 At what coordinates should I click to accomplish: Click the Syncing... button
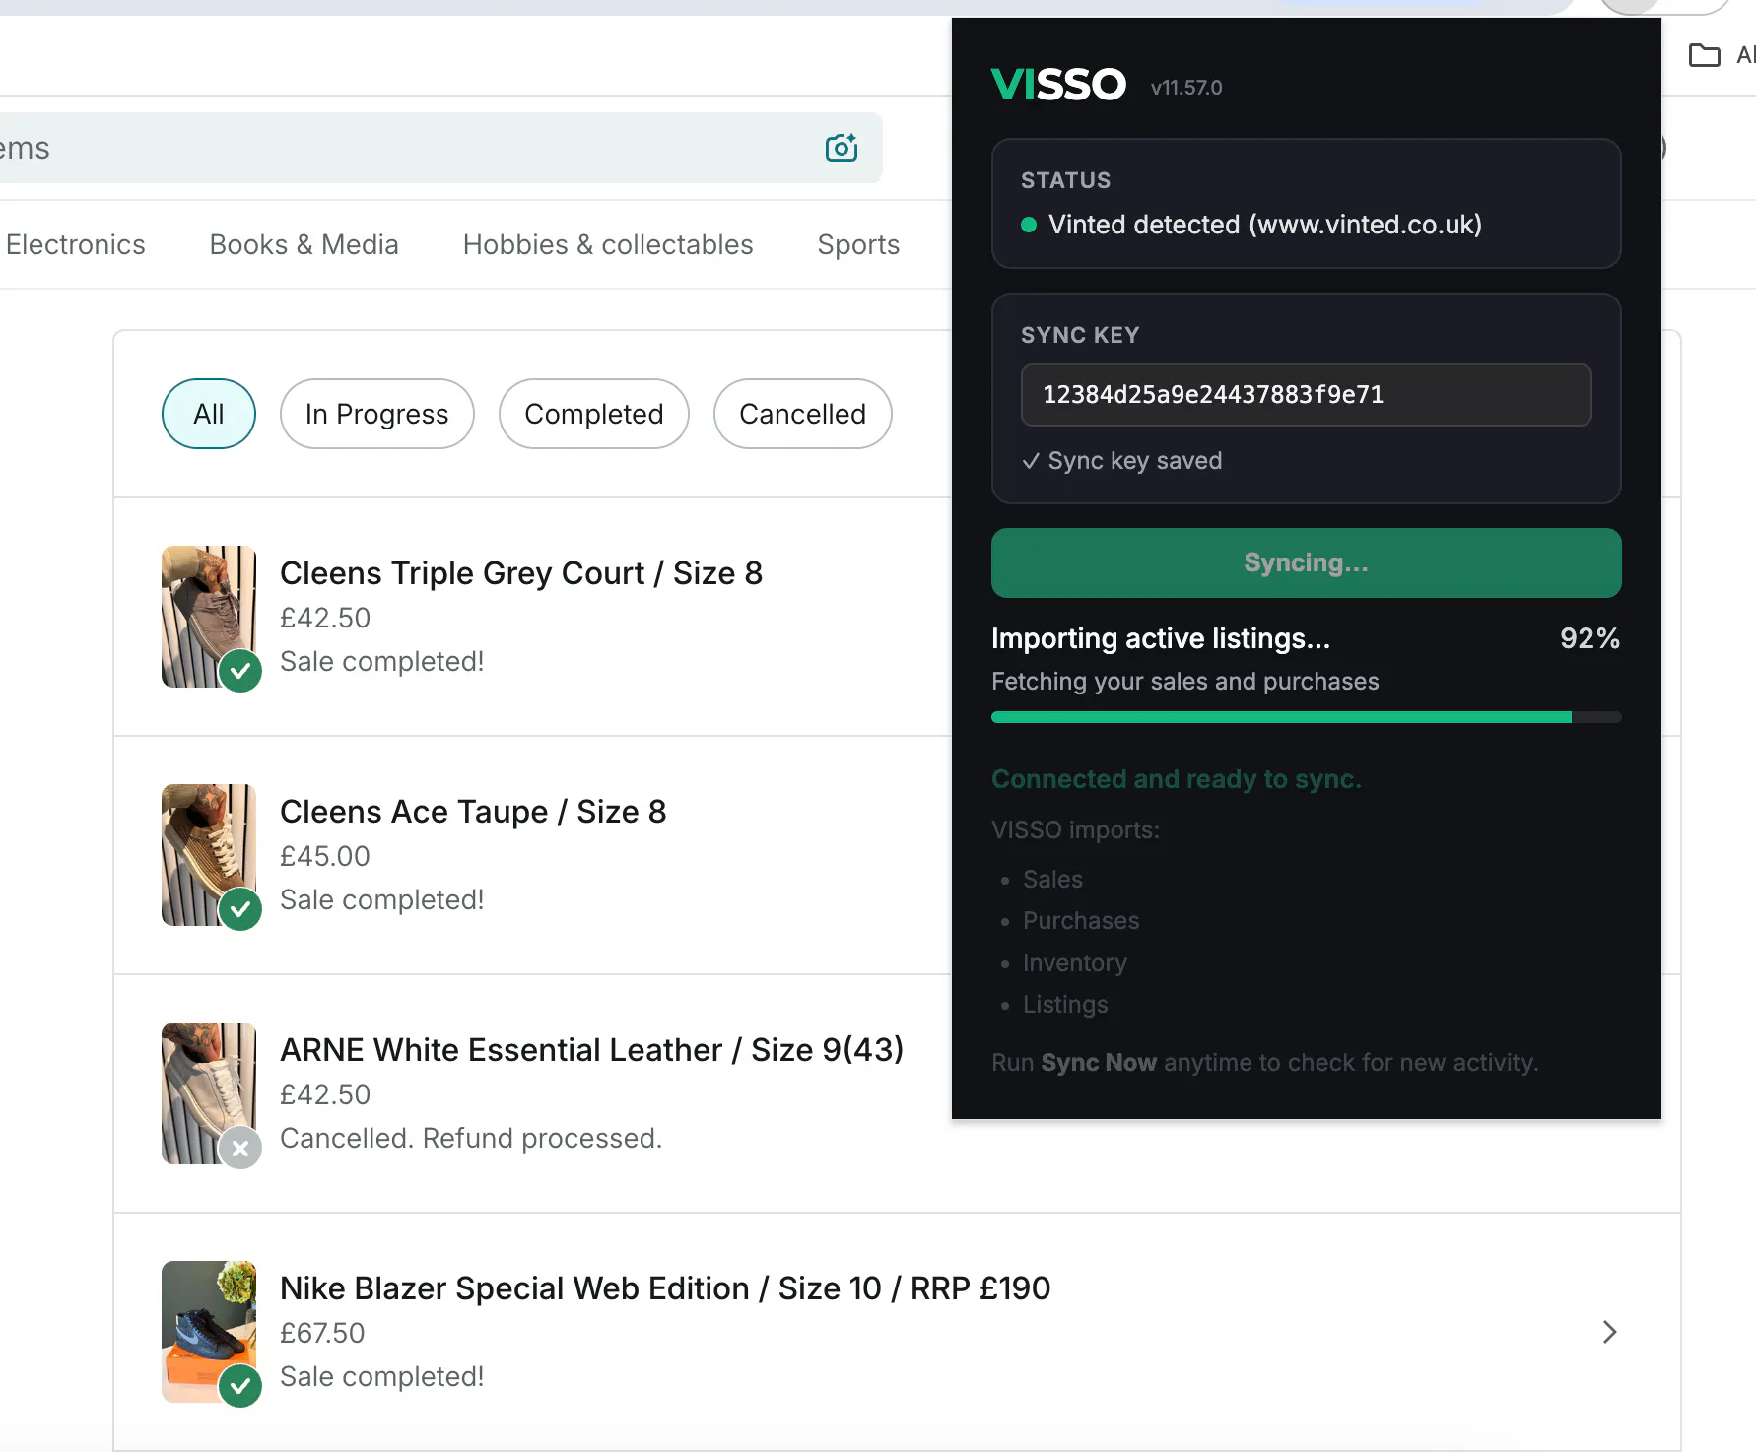(1306, 562)
